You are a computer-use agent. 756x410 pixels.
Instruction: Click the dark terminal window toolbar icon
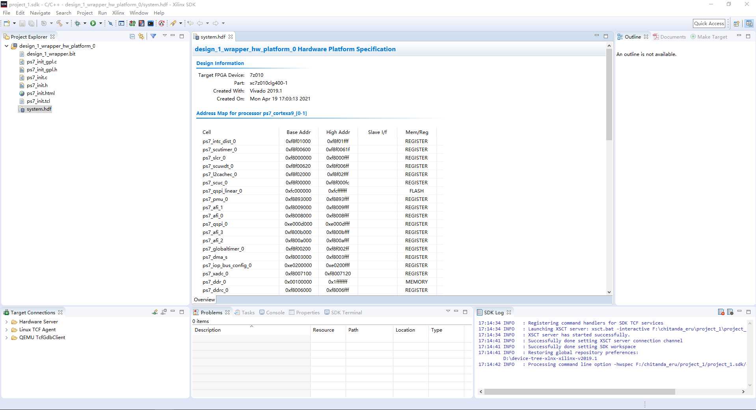pos(151,24)
